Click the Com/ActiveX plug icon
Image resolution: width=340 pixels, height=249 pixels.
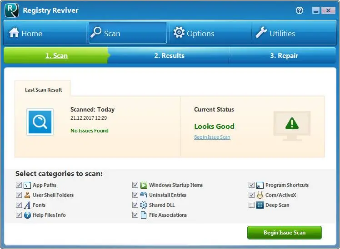coord(260,195)
